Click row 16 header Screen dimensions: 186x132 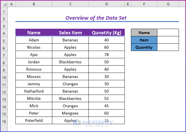(x=4, y=120)
